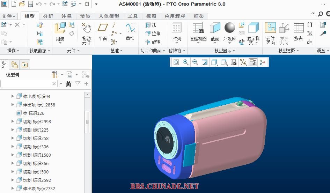The height and width of the screenshot is (193, 330).
Task: Open the Appearance Gallery (外观库) sphere icon
Action: pos(229,32)
